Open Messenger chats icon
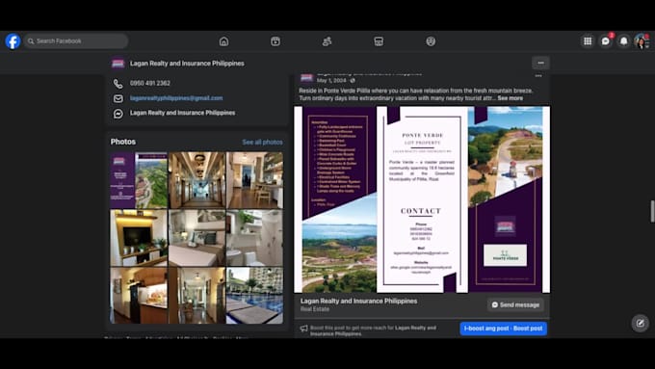 pyautogui.click(x=605, y=41)
